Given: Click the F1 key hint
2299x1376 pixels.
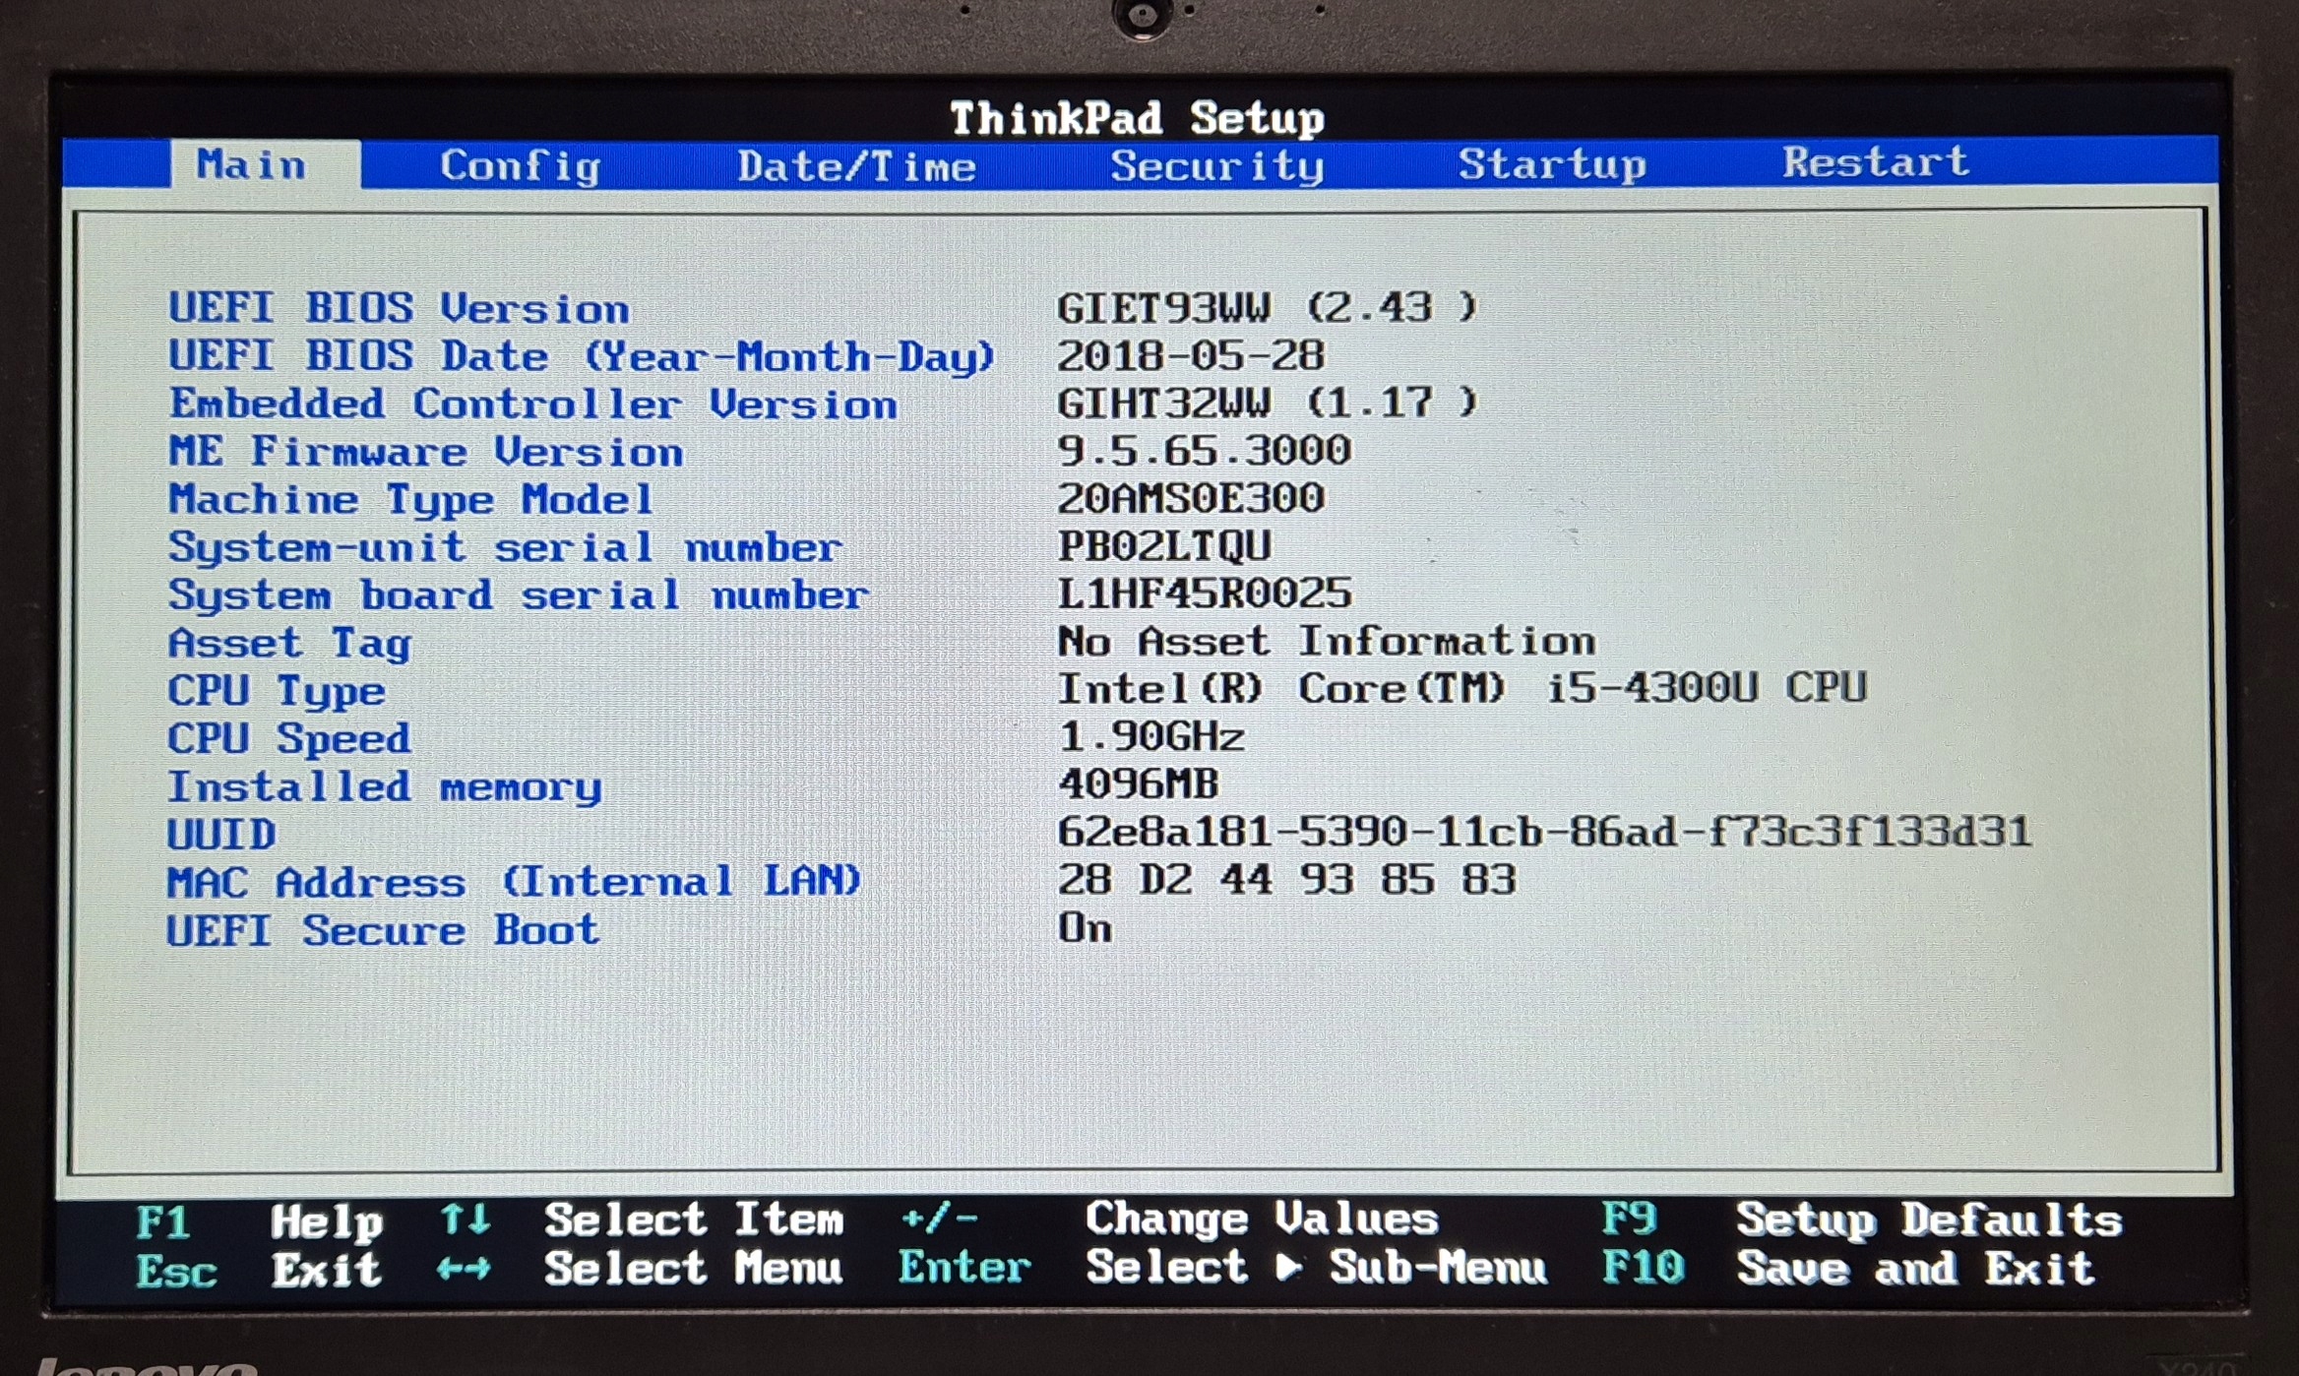Looking at the screenshot, I should tap(163, 1222).
